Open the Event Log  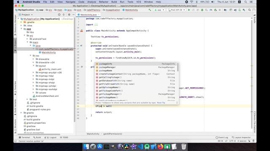tap(222, 138)
